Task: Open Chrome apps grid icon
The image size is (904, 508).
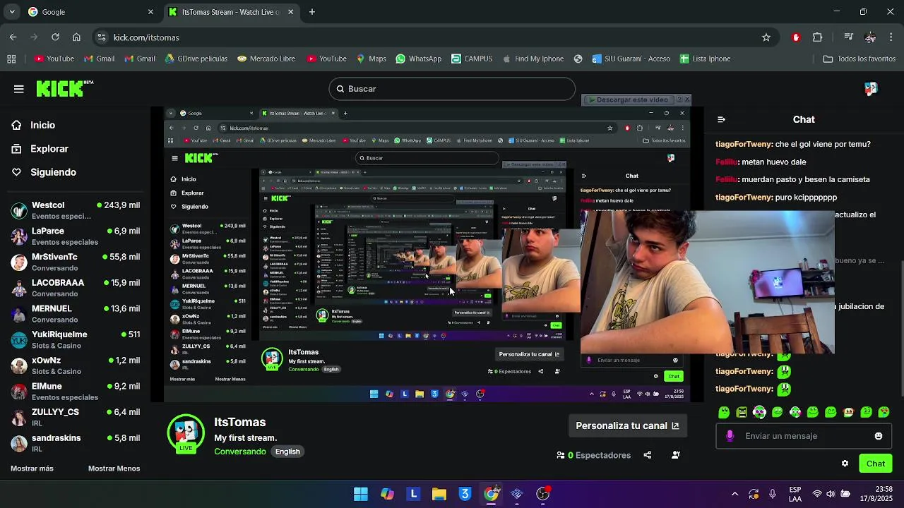Action: tap(11, 59)
